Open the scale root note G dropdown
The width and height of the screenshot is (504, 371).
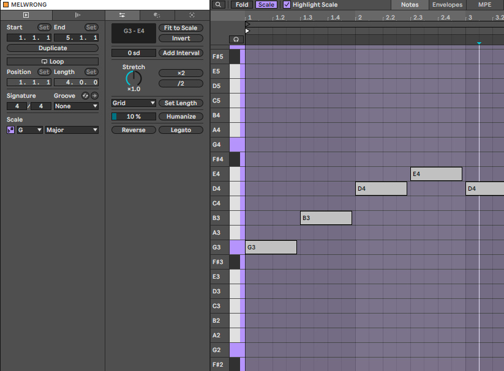pyautogui.click(x=30, y=130)
